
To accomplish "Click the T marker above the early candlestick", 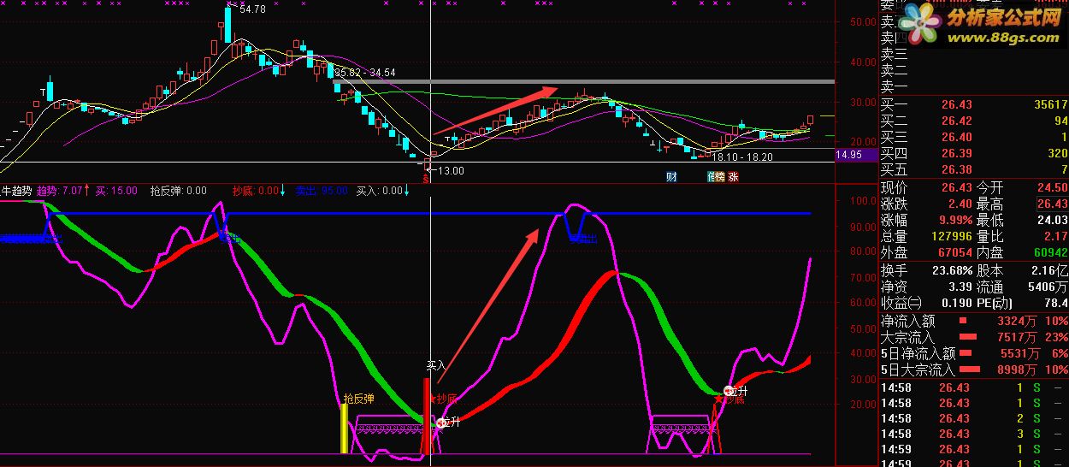I will coord(43,91).
